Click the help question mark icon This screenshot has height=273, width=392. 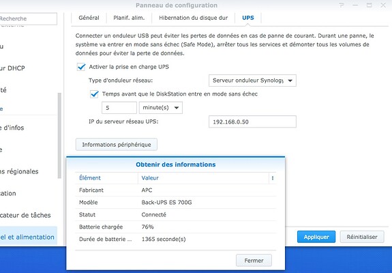342,5
